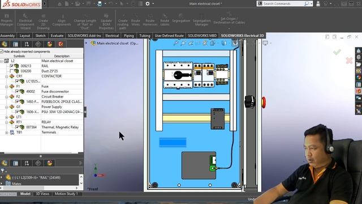Screen dimensions: 362x204
Task: Toggle the 49002 Fuse disconnector checkbox
Action: point(17,91)
